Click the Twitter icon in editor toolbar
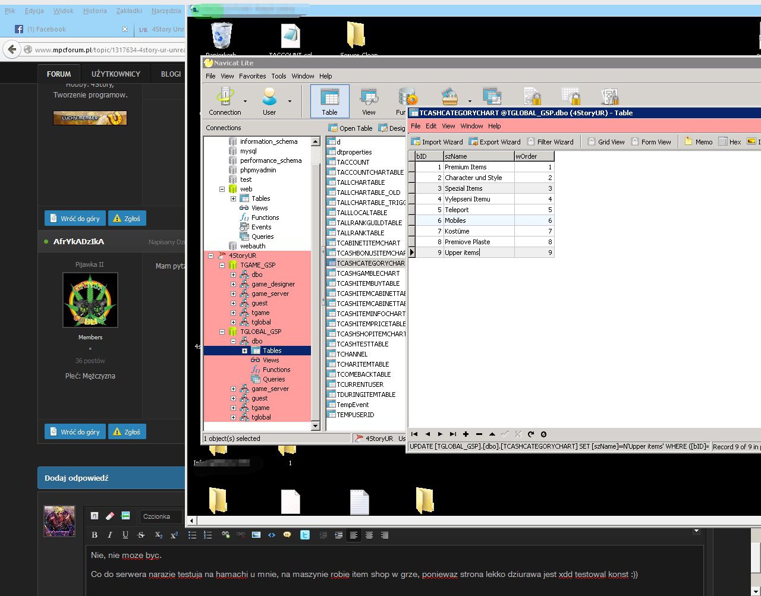This screenshot has width=761, height=596. tap(304, 535)
